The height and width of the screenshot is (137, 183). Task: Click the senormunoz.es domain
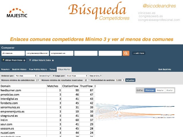(x=10, y=107)
